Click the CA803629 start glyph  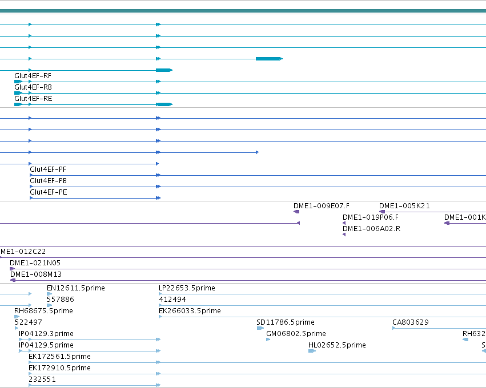click(x=394, y=328)
